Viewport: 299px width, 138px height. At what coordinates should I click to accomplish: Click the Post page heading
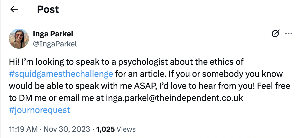point(48,10)
